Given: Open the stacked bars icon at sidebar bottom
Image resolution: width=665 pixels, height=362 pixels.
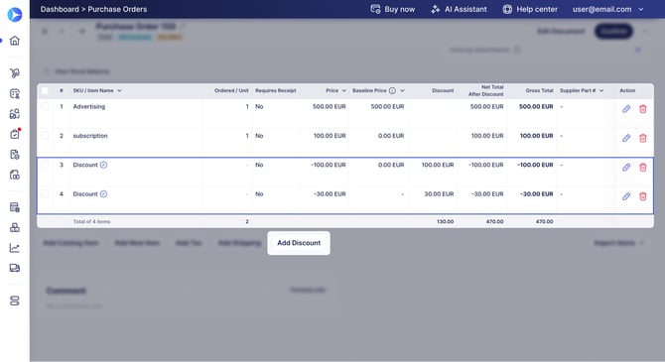Looking at the screenshot, I should [x=15, y=301].
